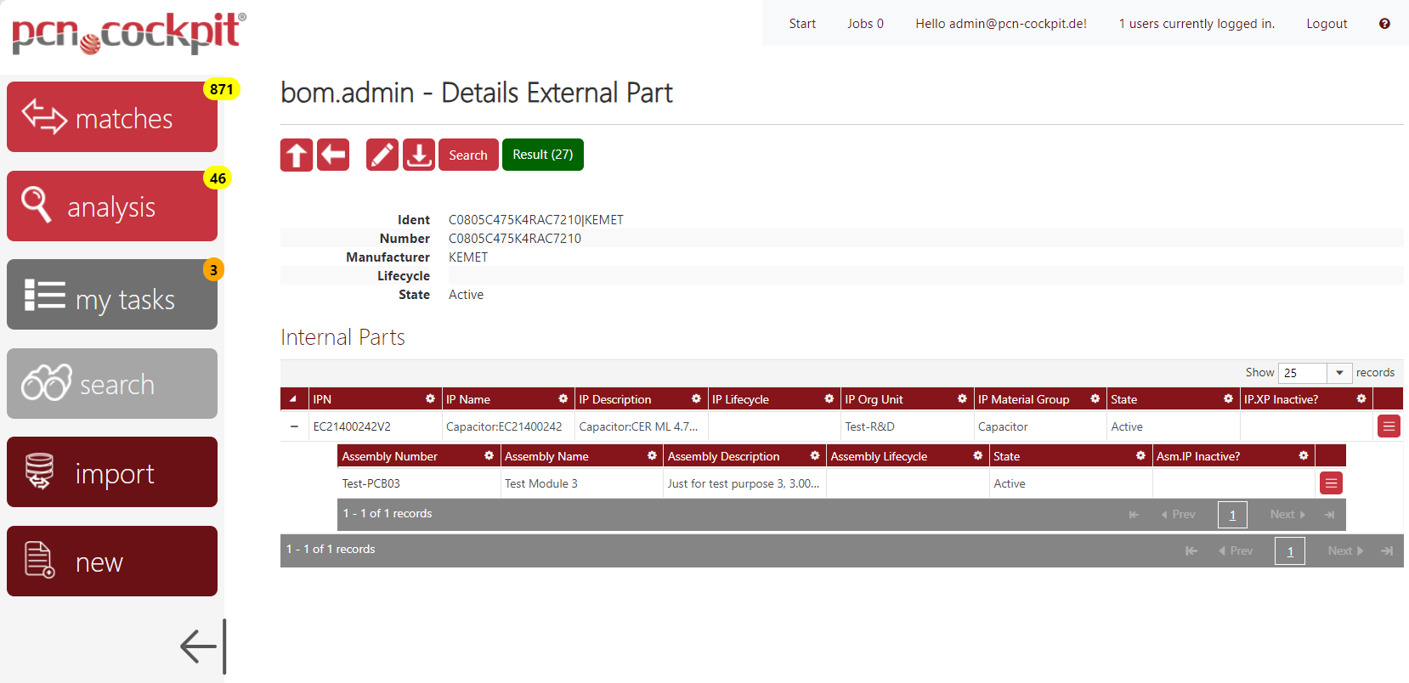This screenshot has height=683, width=1409.
Task: Open Assembly Description column settings gear
Action: (x=814, y=455)
